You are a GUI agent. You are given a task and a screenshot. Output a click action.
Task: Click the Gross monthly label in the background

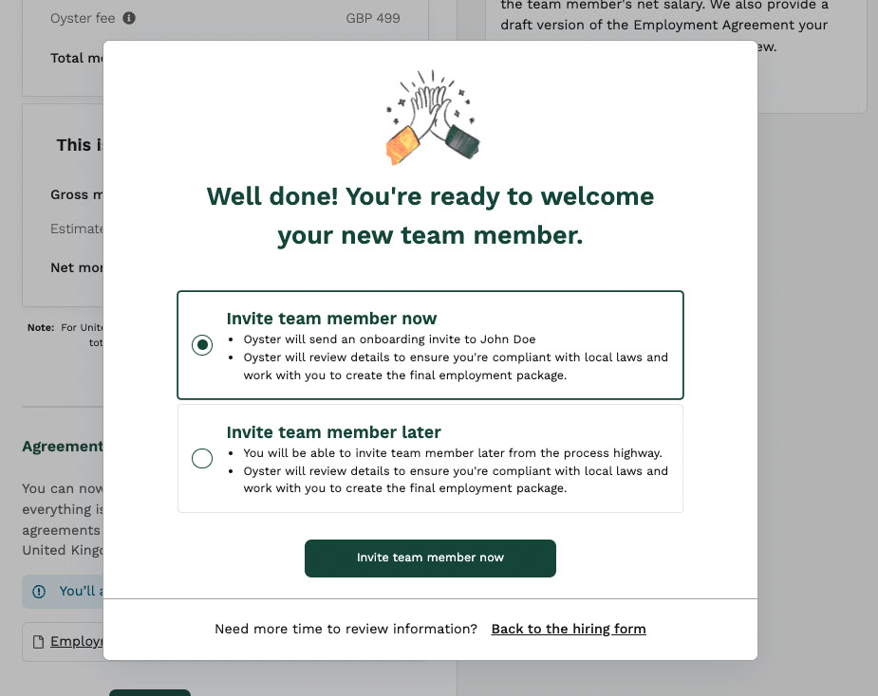78,194
